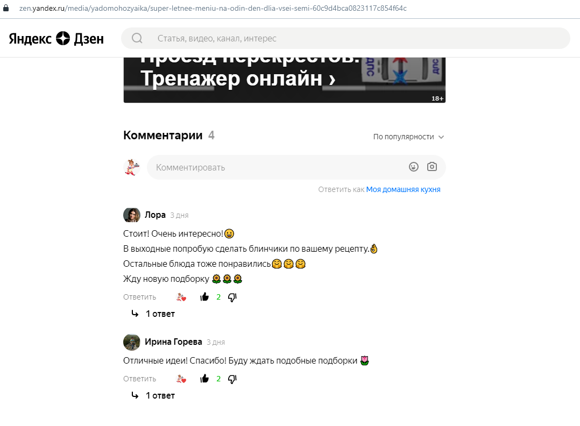This screenshot has width=580, height=426.
Task: Dislike Ирина Горева's comment with thumbs down
Action: point(232,379)
